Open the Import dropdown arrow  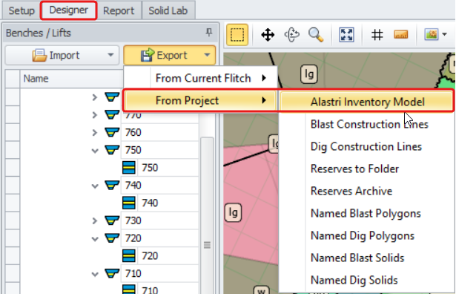coord(110,55)
